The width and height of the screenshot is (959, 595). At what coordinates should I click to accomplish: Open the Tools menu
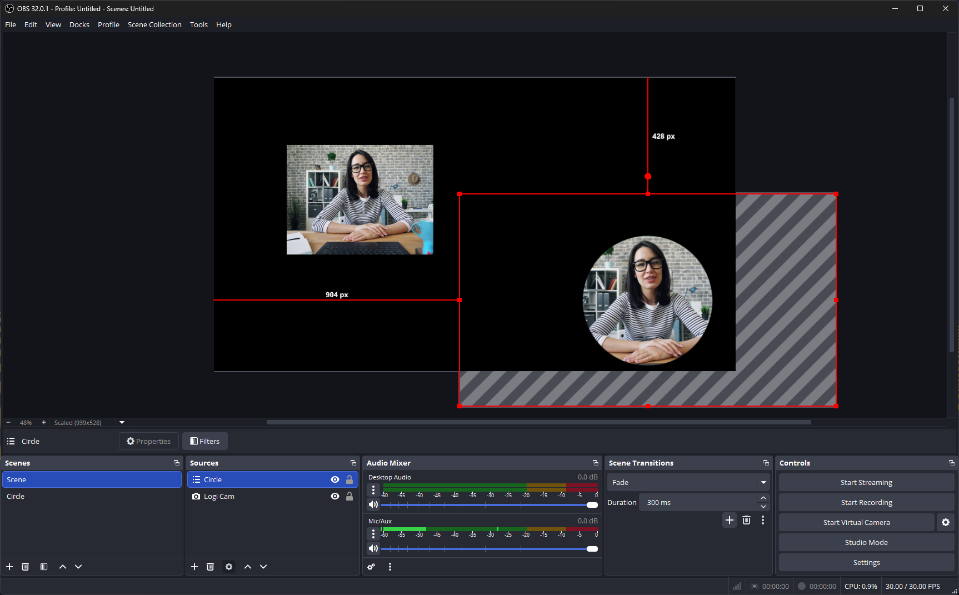coord(198,24)
